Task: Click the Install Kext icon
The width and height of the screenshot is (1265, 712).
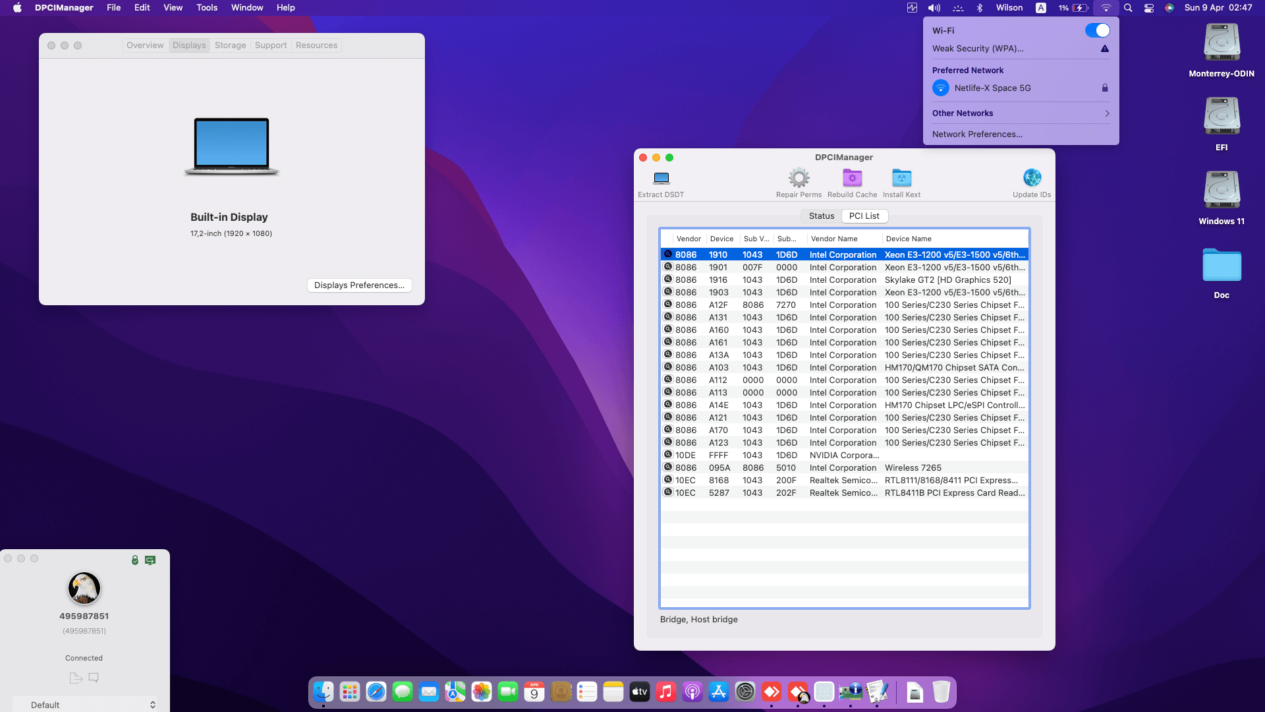Action: pyautogui.click(x=901, y=178)
